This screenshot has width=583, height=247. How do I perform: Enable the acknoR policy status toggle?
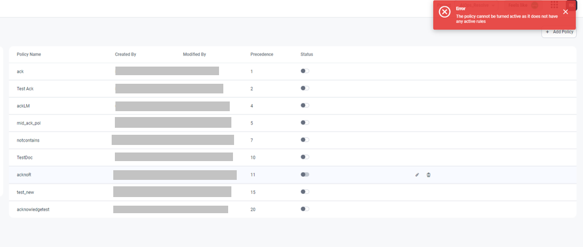click(x=305, y=175)
